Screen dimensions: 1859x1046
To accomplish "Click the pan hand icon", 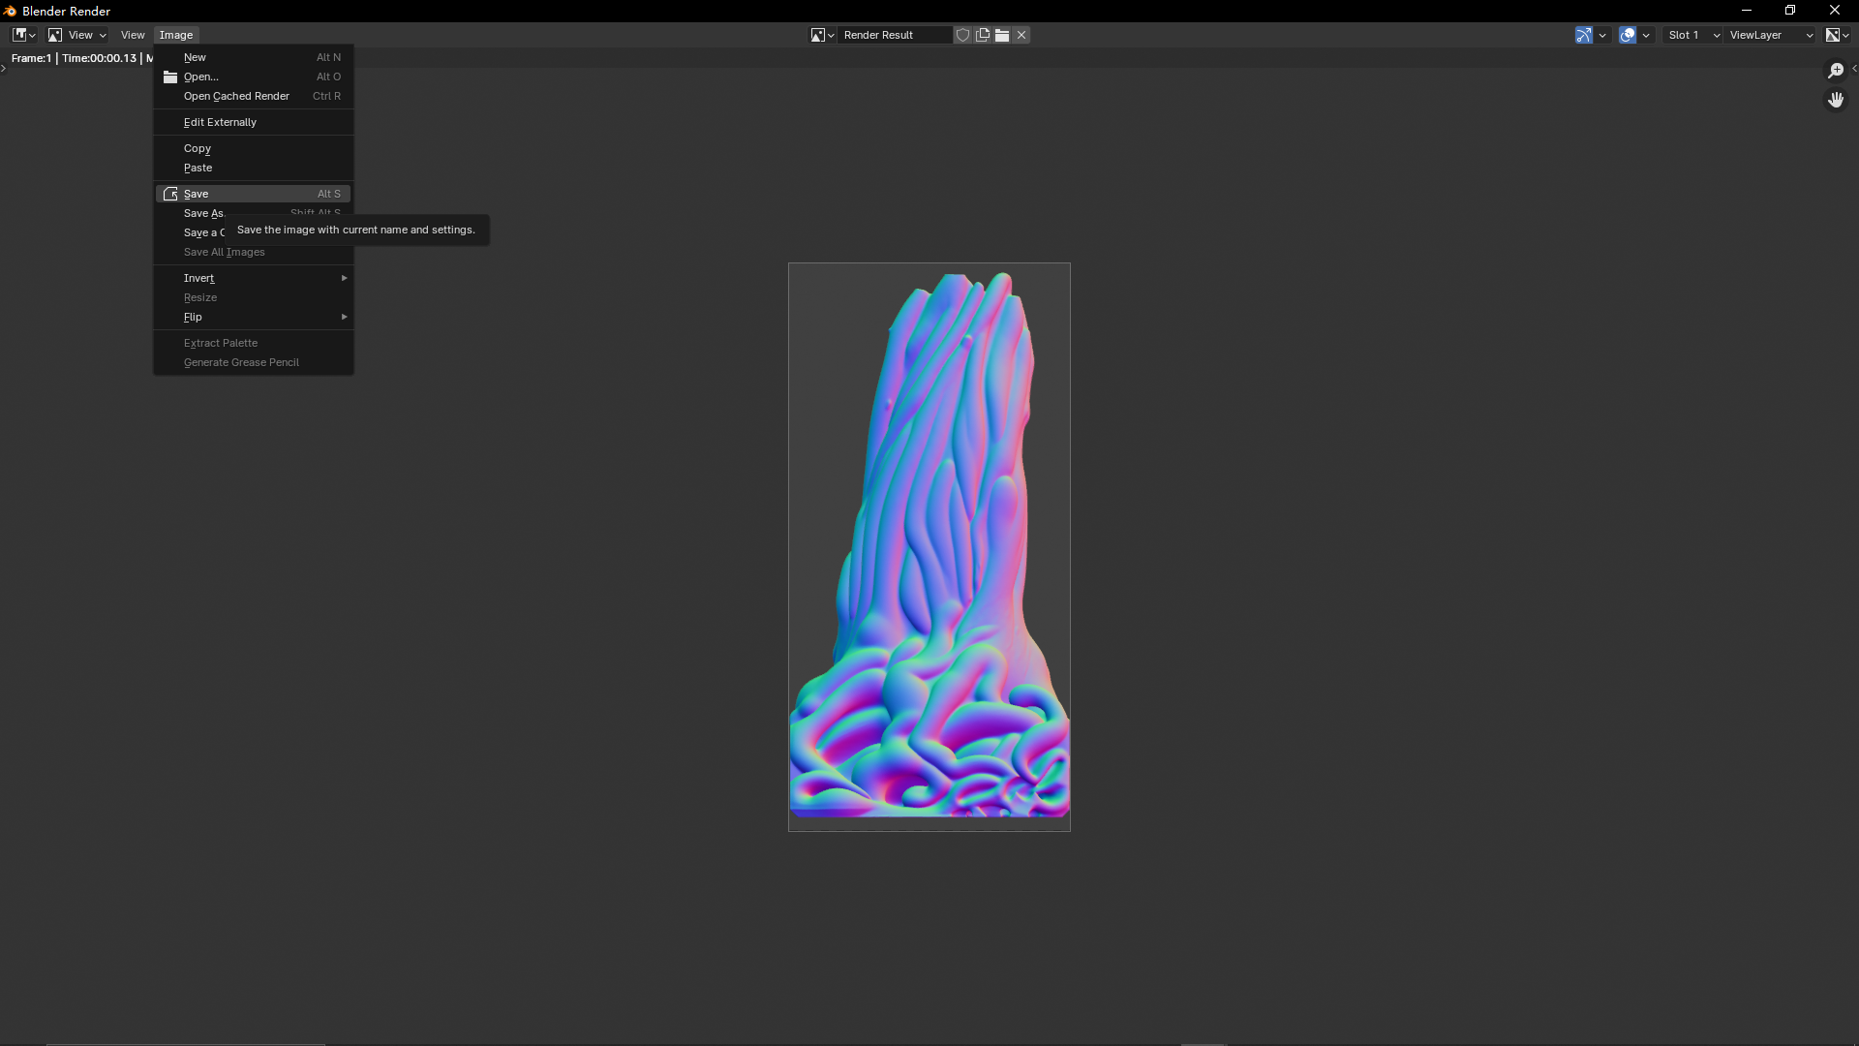I will [x=1835, y=100].
